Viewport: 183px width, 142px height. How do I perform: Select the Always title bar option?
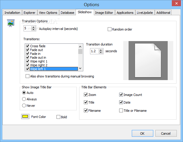[24, 99]
